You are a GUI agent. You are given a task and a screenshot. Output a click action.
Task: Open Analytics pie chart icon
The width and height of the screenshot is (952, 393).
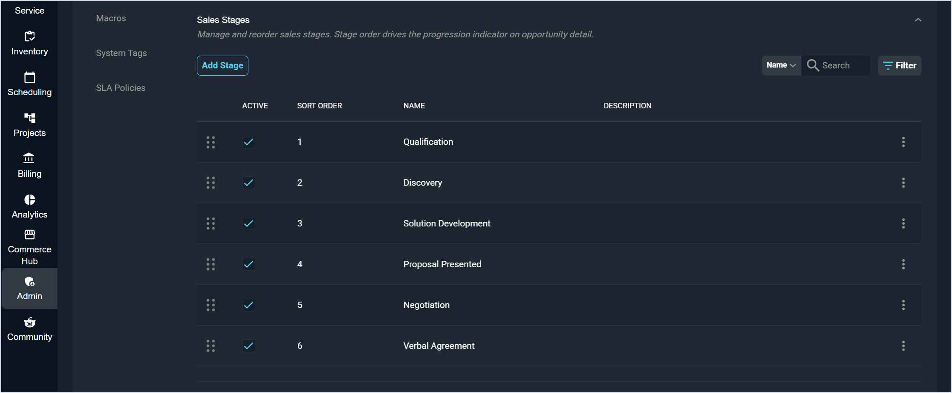click(29, 200)
